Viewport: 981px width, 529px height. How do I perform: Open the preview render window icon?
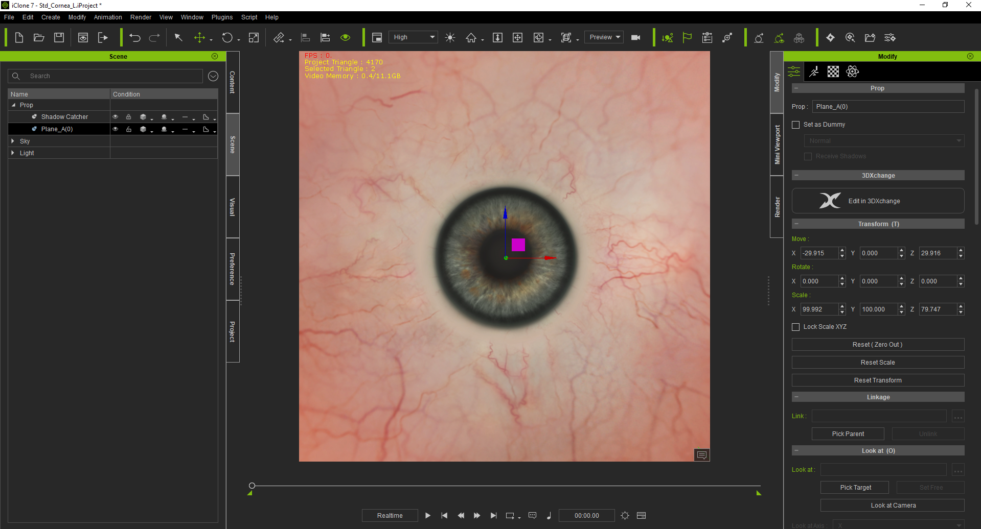pyautogui.click(x=83, y=37)
